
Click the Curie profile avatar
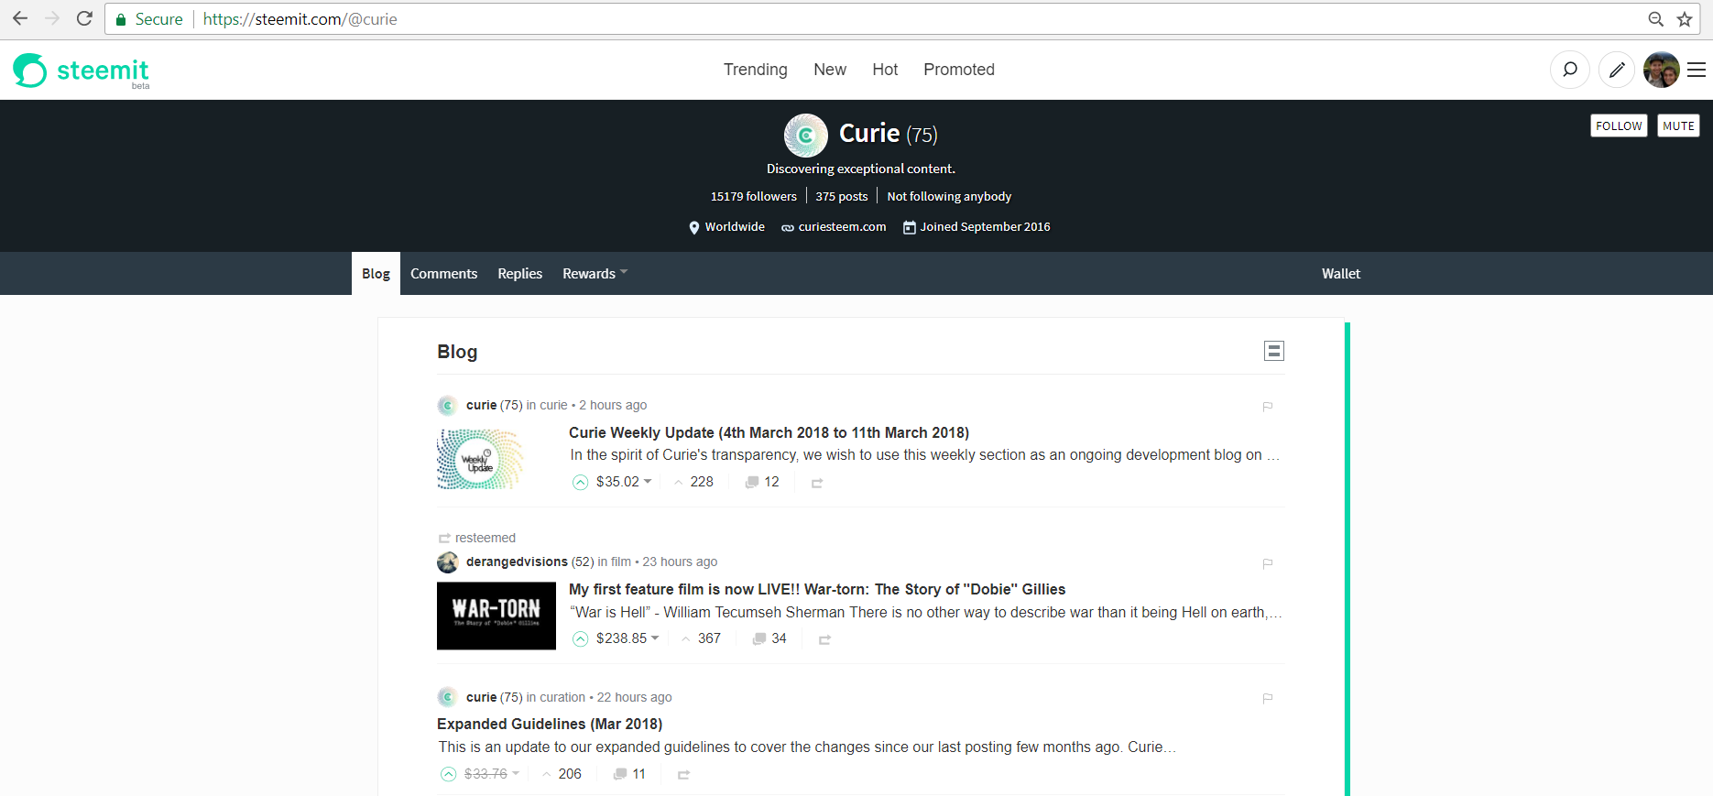806,136
